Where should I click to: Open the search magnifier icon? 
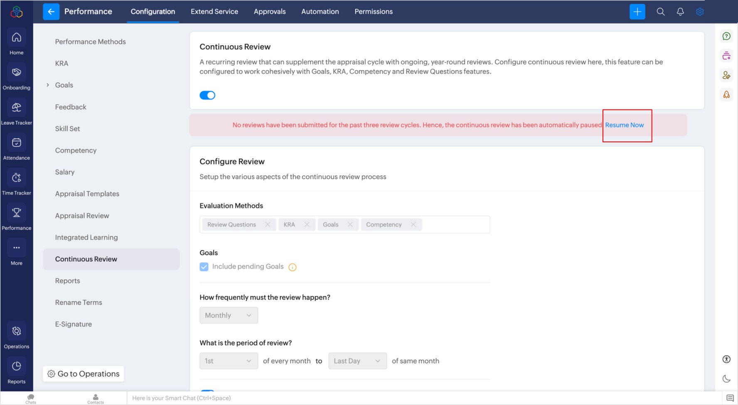point(660,12)
